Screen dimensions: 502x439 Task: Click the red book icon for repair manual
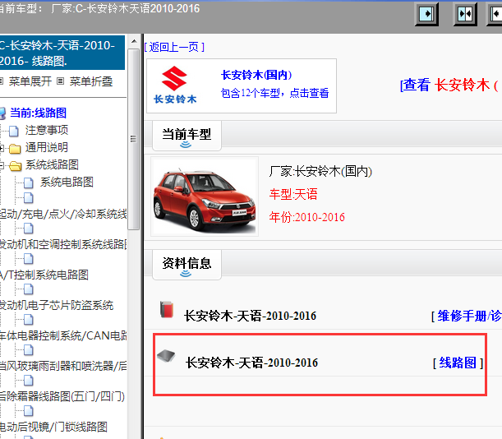(167, 310)
